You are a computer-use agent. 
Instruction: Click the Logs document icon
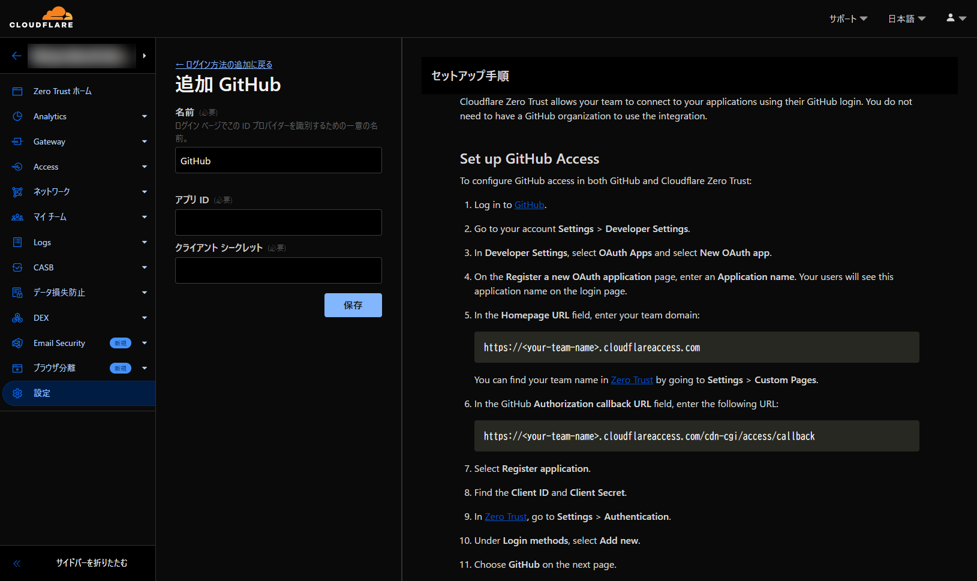click(x=17, y=242)
